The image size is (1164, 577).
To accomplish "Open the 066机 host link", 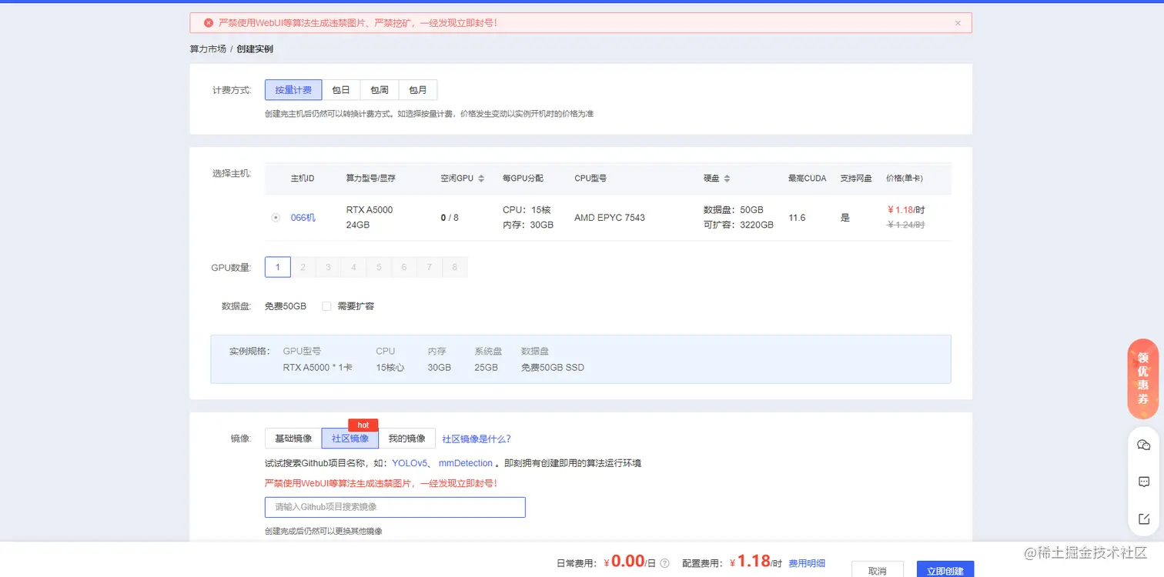I will click(303, 218).
